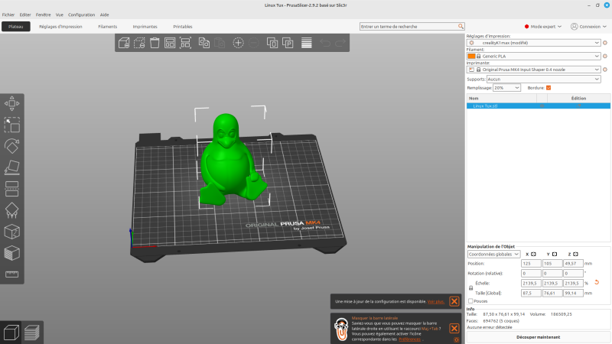The image size is (612, 344).
Task: Switch to the Réglages d'impression tab
Action: (60, 26)
